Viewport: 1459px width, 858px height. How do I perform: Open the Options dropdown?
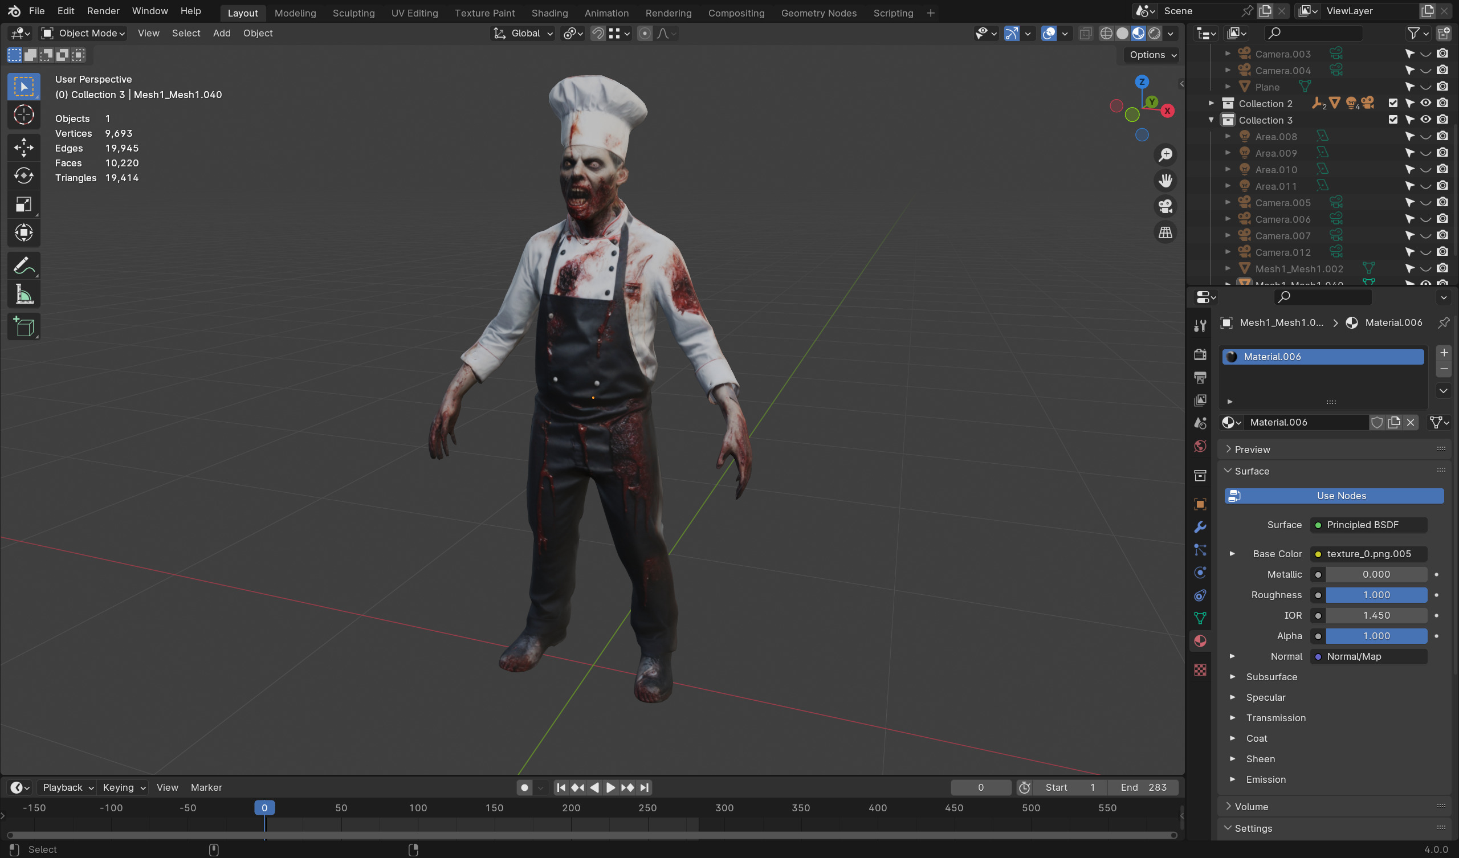(x=1152, y=55)
